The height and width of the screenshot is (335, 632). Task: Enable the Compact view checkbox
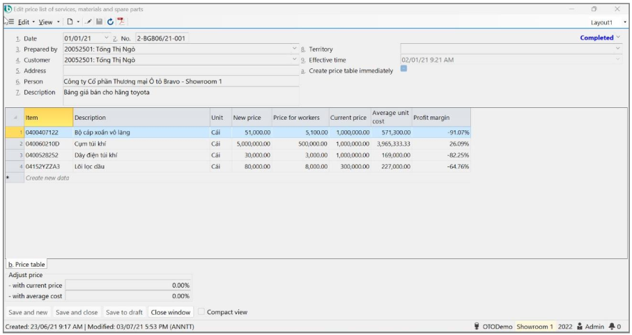(202, 312)
